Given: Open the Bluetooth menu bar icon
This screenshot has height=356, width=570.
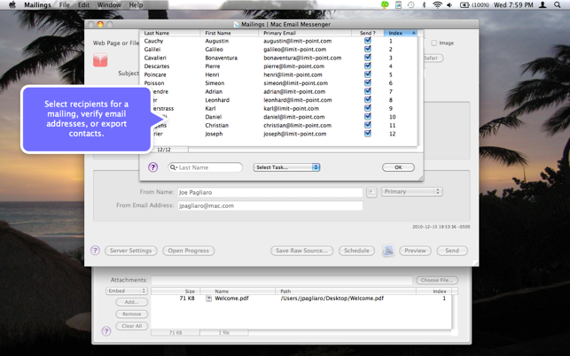Looking at the screenshot, I should coord(424,4).
